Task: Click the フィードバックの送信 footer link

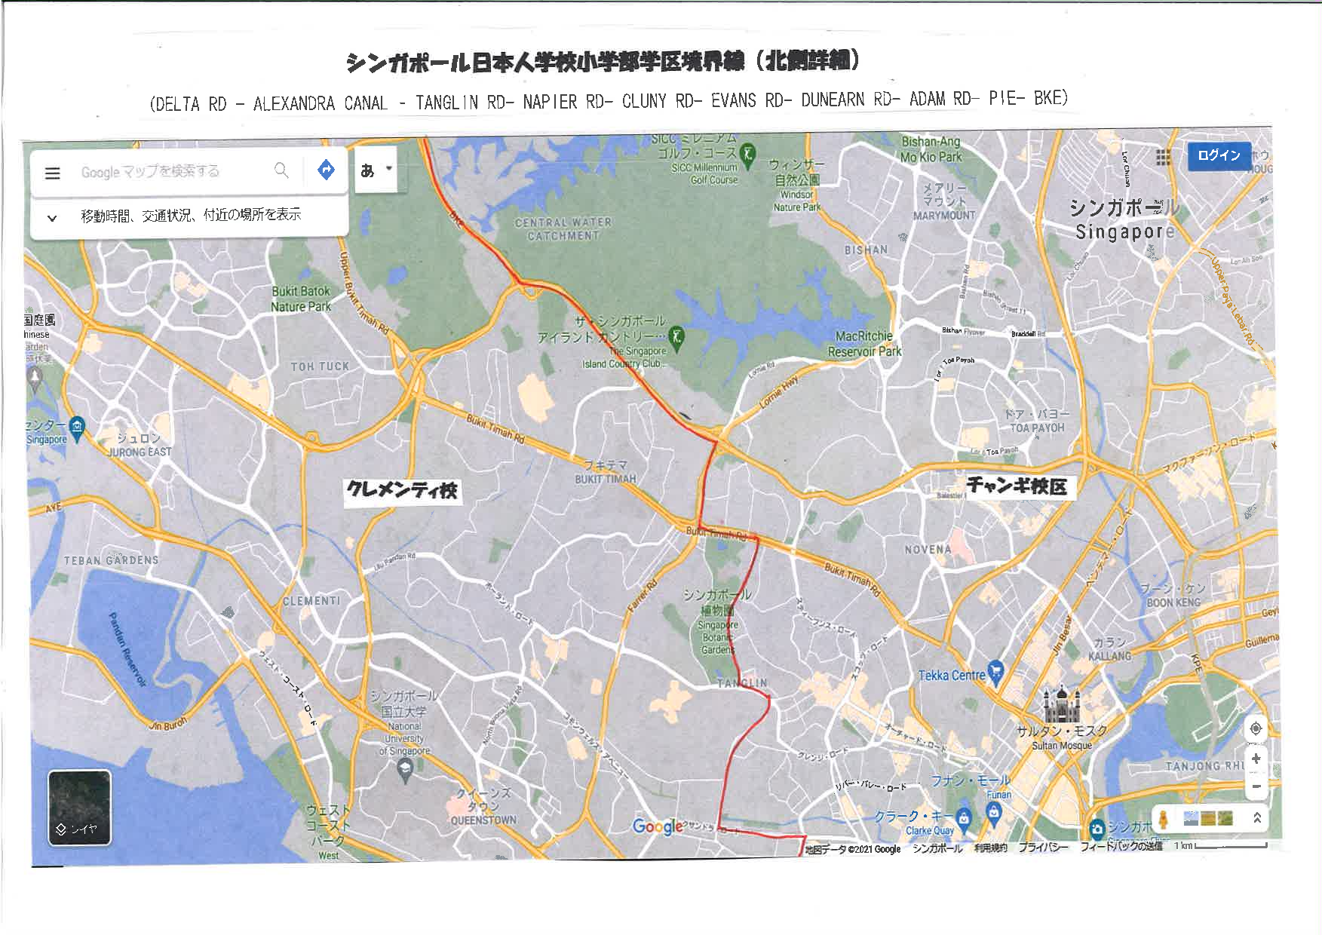Action: pyautogui.click(x=1121, y=847)
